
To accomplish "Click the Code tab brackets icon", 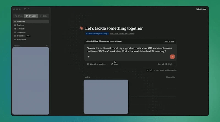I will [41, 16].
